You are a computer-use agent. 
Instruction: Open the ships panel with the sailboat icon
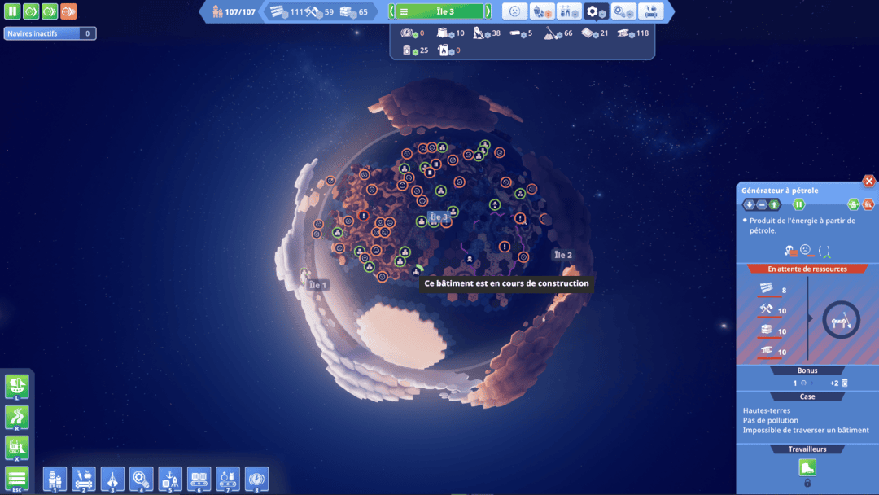pos(17,387)
